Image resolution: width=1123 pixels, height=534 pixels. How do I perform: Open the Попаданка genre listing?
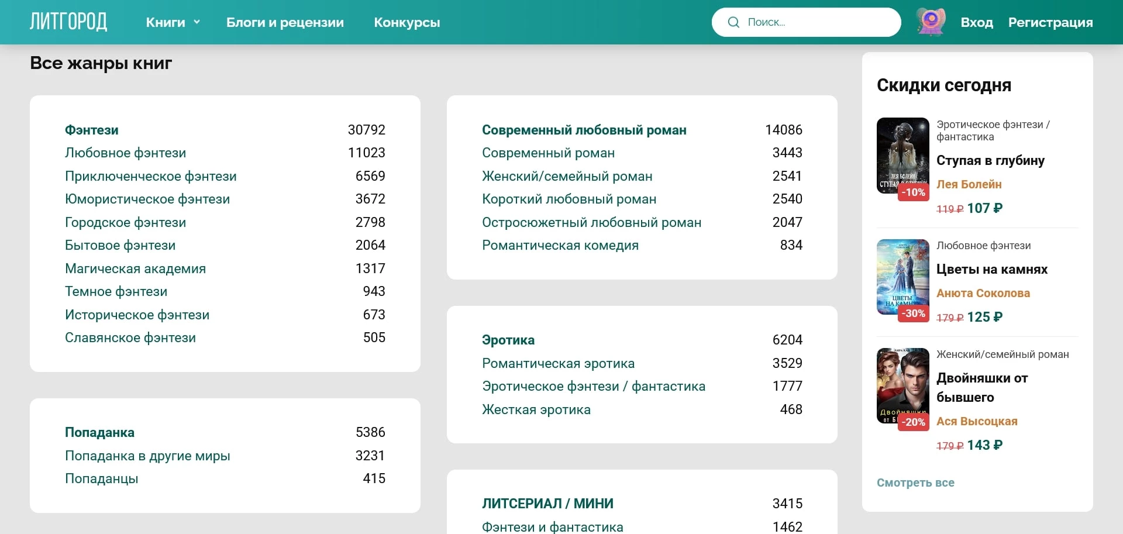100,432
